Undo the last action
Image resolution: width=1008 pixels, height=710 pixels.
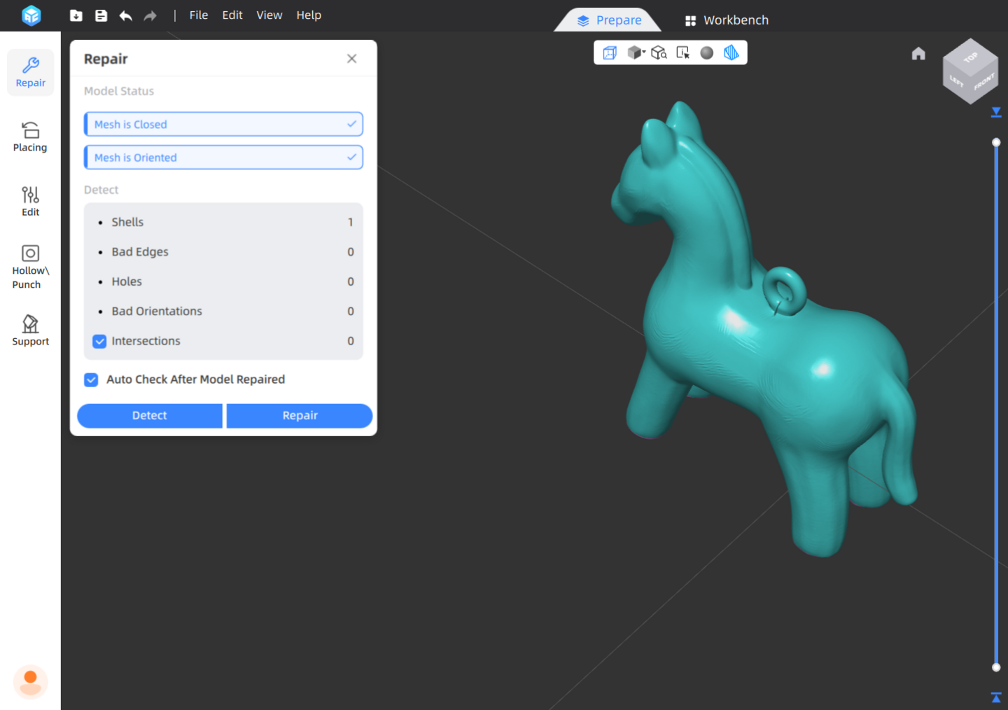click(126, 15)
